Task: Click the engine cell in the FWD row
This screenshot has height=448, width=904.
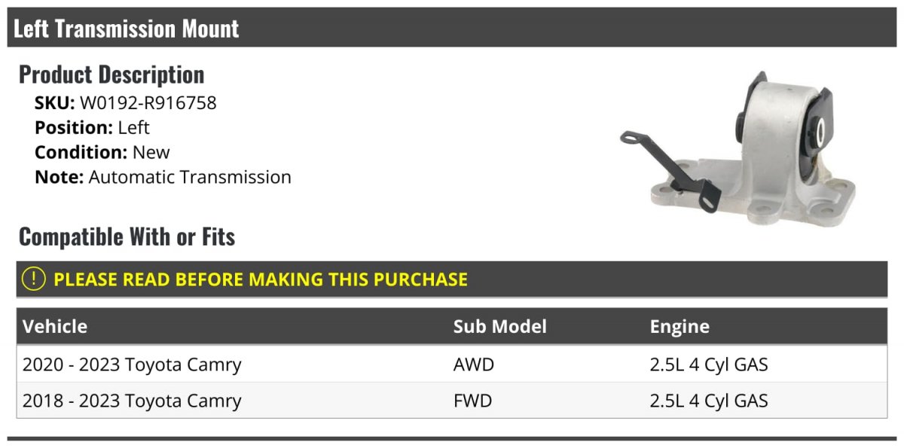Action: click(x=709, y=401)
